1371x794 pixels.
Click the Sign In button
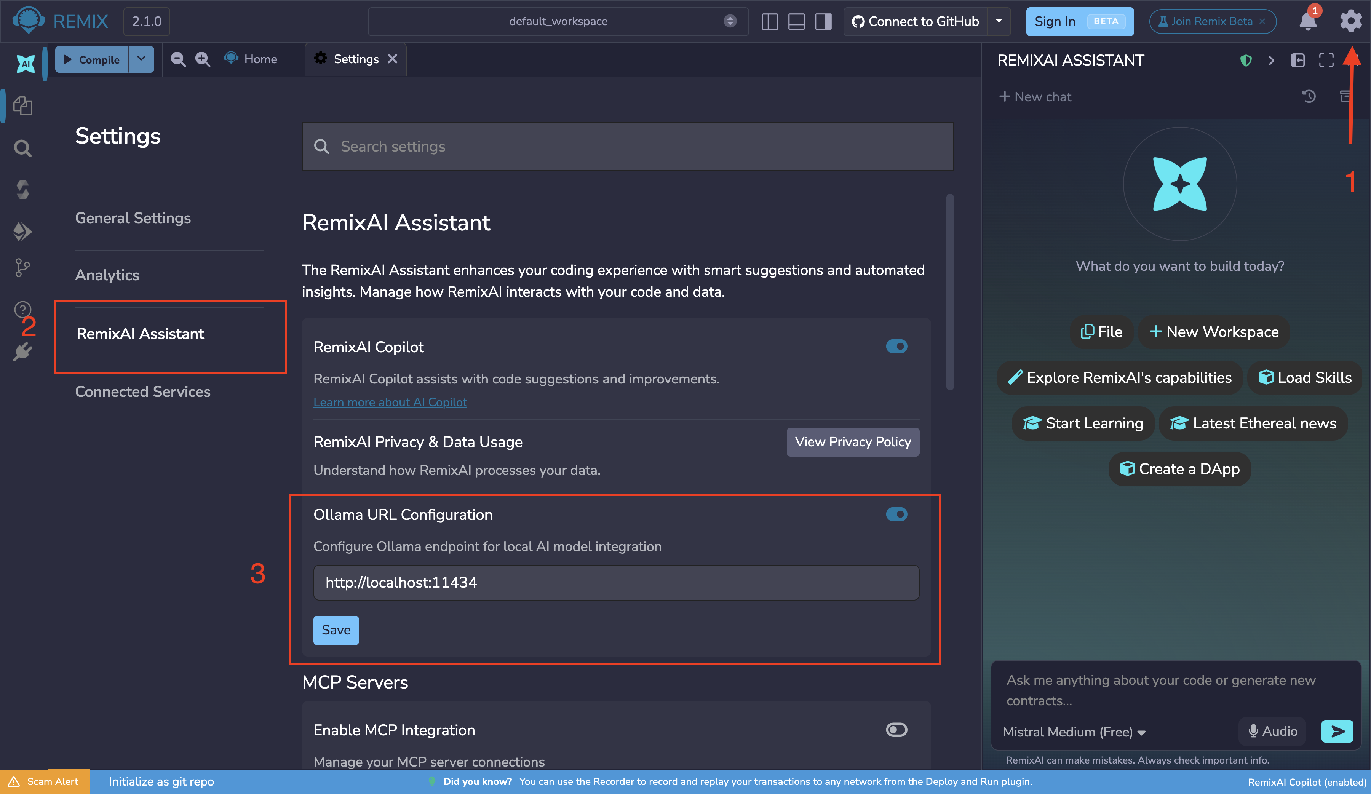[x=1079, y=21]
